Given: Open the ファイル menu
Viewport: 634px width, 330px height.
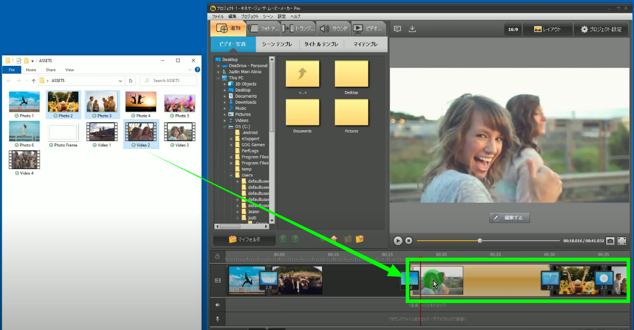Looking at the screenshot, I should [217, 17].
